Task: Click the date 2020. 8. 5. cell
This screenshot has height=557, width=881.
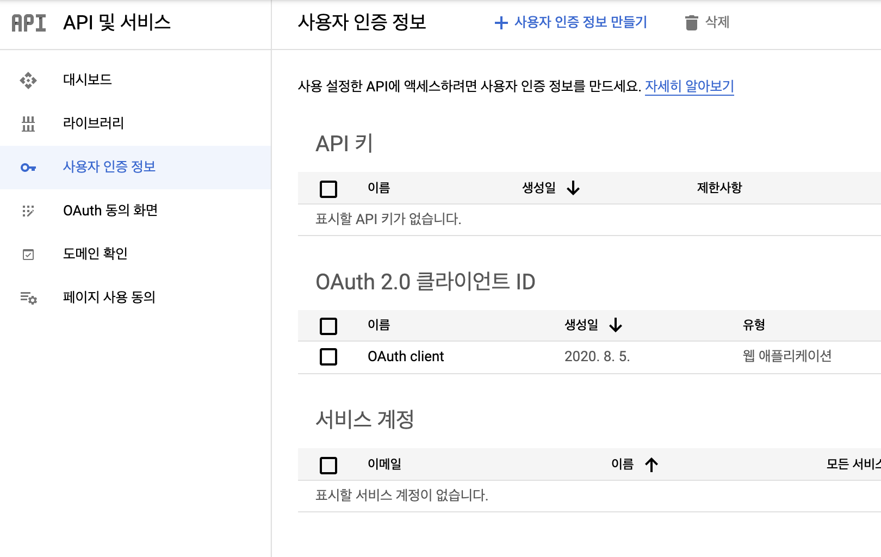Action: point(597,357)
